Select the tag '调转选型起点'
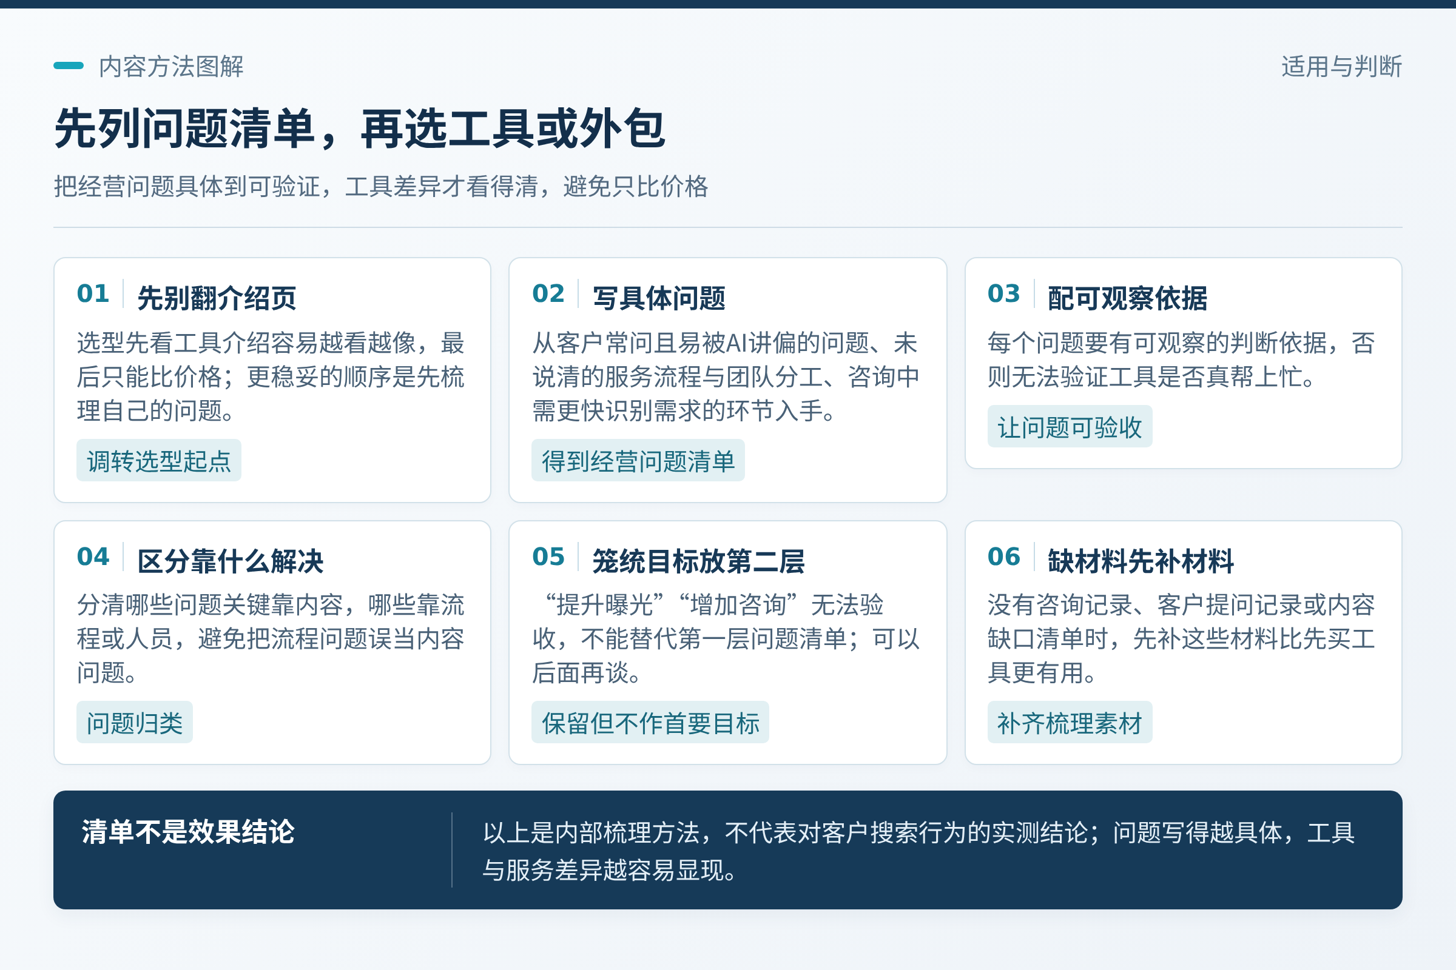 [x=158, y=461]
